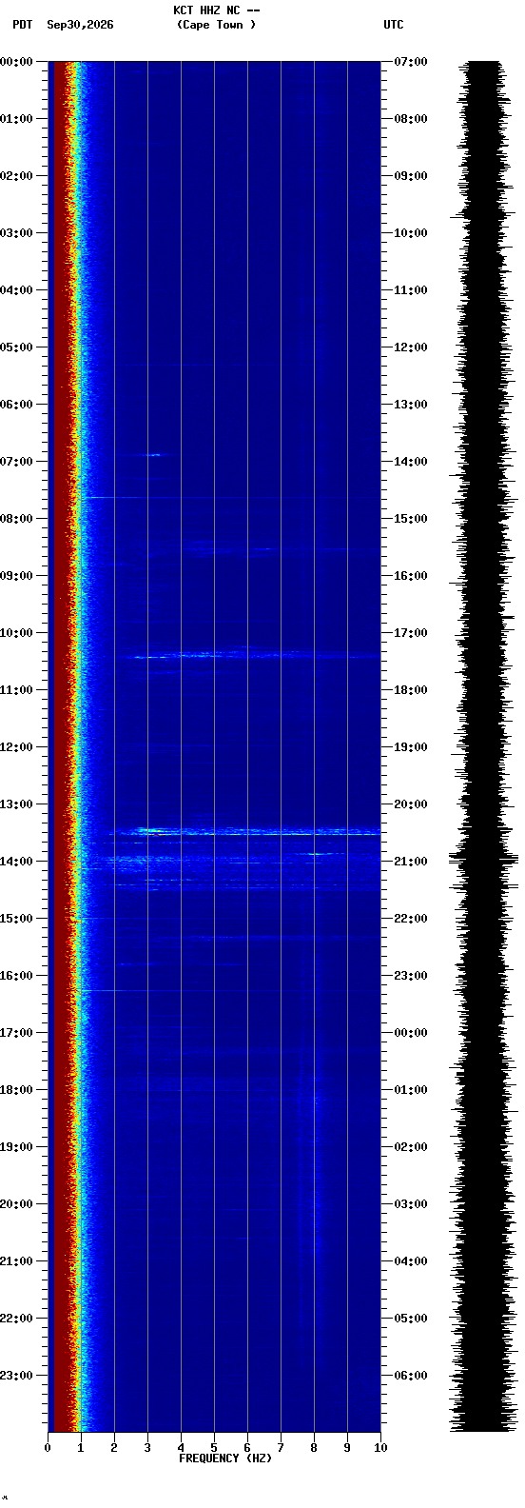Click the 04:00 UTC time label

(x=411, y=1261)
